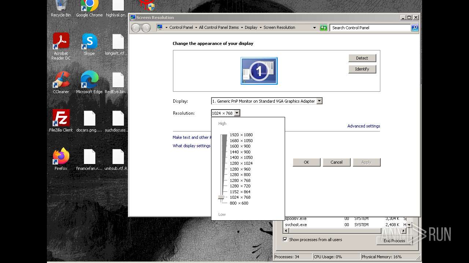Launch Firefox from the desktop
The width and height of the screenshot is (469, 263).
tap(61, 159)
